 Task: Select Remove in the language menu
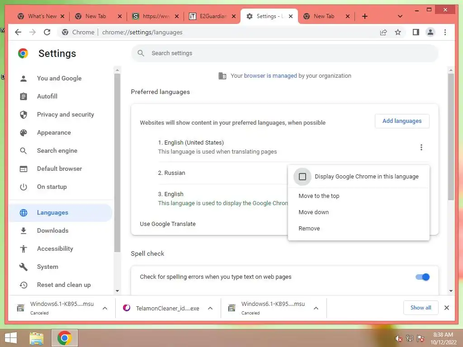tap(359, 228)
